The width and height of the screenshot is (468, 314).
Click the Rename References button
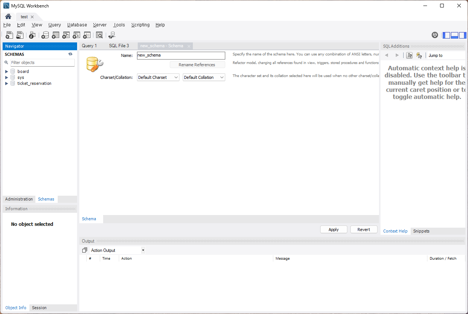tap(197, 65)
